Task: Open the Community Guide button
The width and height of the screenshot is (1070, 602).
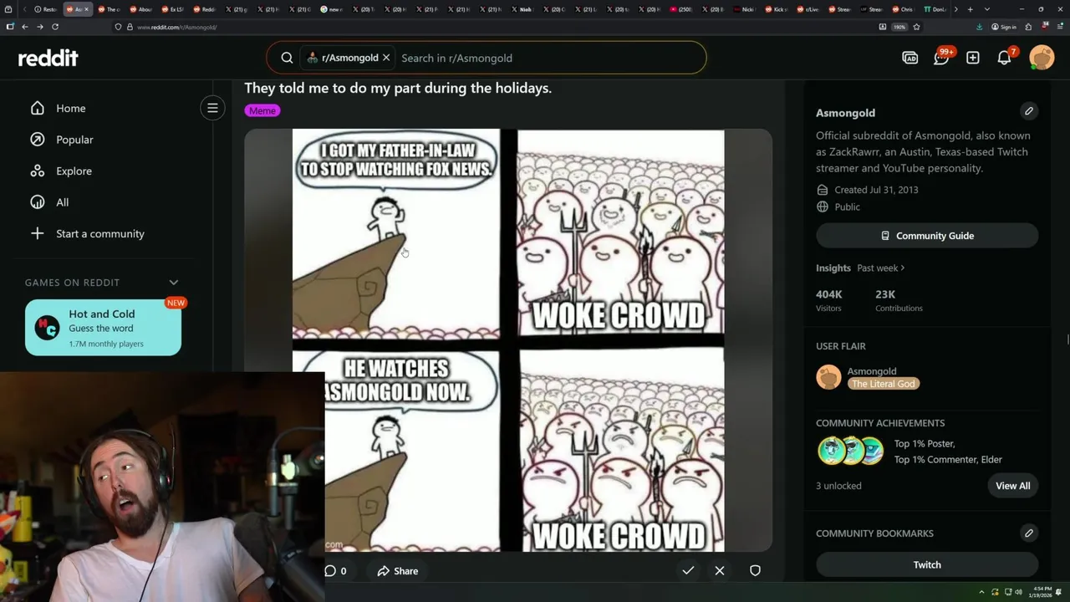Action: [x=927, y=236]
